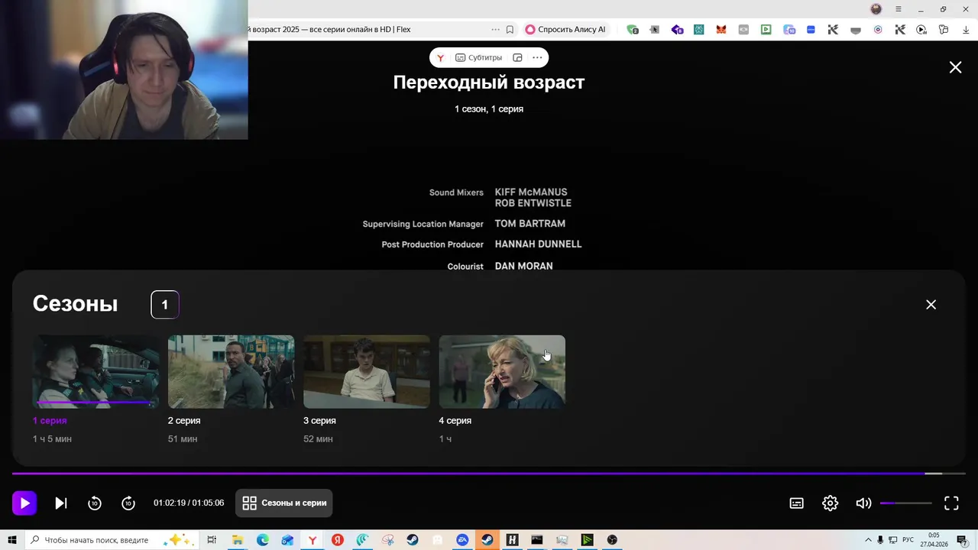Viewport: 978px width, 550px height.
Task: Focus the Windows taskbar search box
Action: pos(112,540)
